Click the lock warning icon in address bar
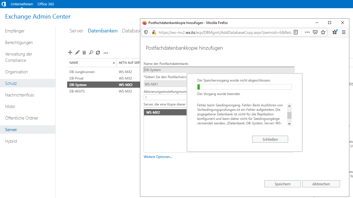Viewport: 353px width, 198px height. [x=154, y=32]
